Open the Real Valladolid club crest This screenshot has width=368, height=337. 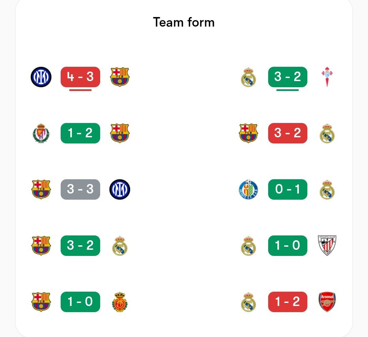pos(41,133)
